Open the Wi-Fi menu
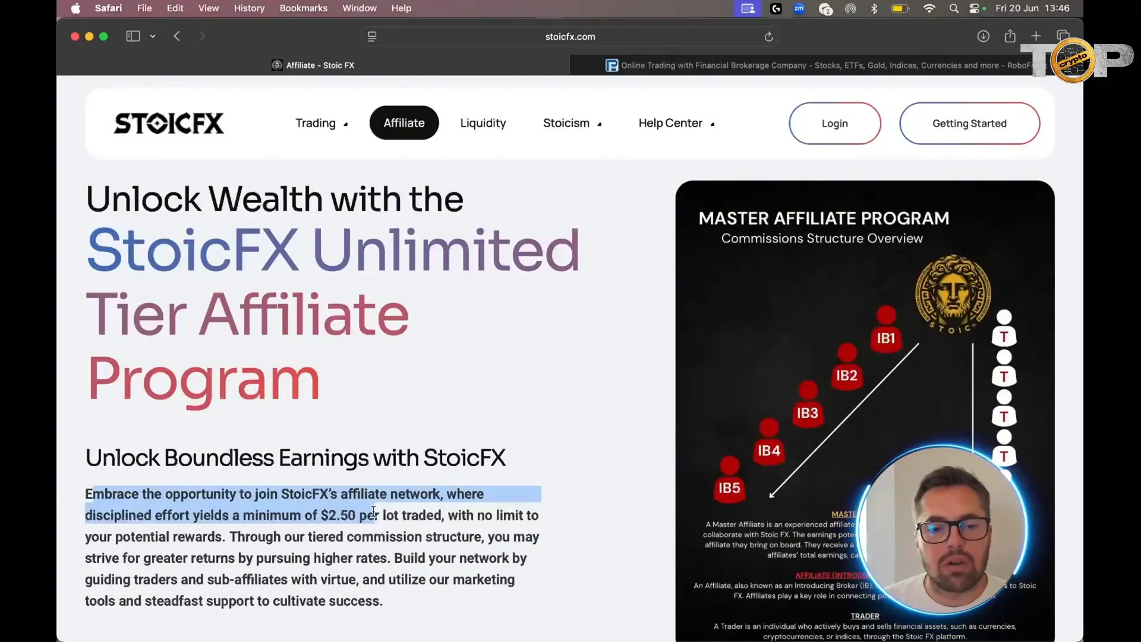The height and width of the screenshot is (642, 1141). 929,8
